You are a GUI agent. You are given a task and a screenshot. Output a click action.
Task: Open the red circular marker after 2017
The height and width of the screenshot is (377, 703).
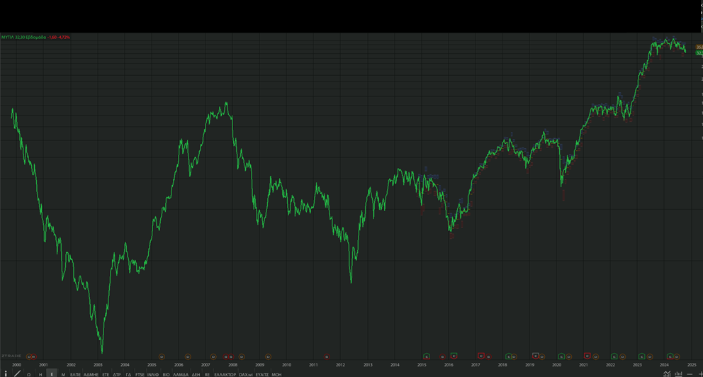tap(489, 357)
